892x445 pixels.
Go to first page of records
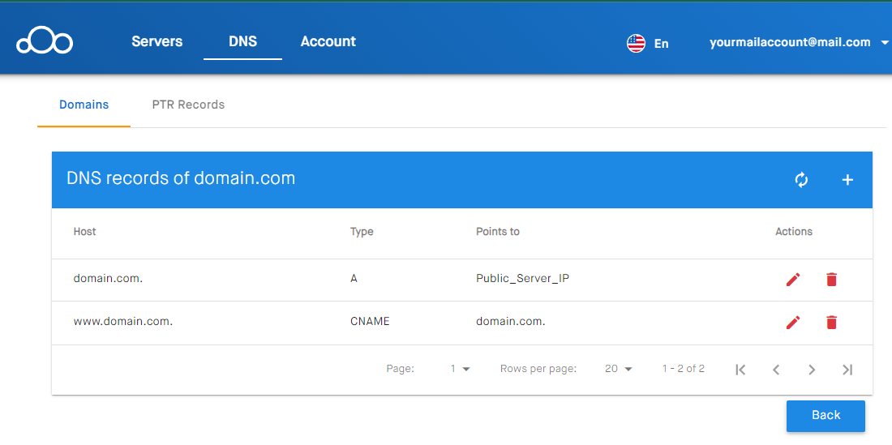click(740, 370)
